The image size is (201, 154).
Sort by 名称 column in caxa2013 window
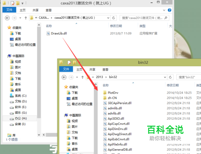point(49,26)
